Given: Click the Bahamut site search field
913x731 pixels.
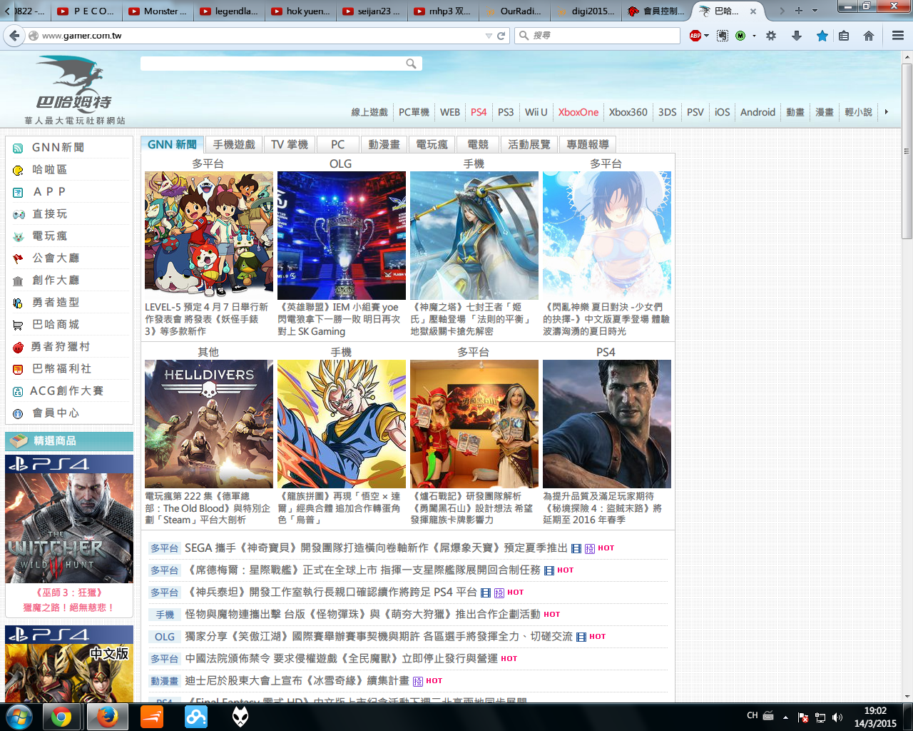Looking at the screenshot, I should 272,64.
